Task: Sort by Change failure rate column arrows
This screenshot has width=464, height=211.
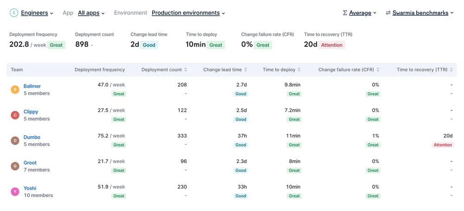Action: [x=378, y=70]
